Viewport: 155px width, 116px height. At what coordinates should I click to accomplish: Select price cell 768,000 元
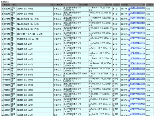(x=75, y=39)
